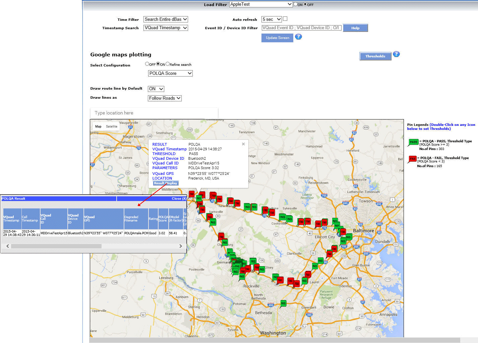Close the map info window with X
478x343 pixels.
coord(243,144)
